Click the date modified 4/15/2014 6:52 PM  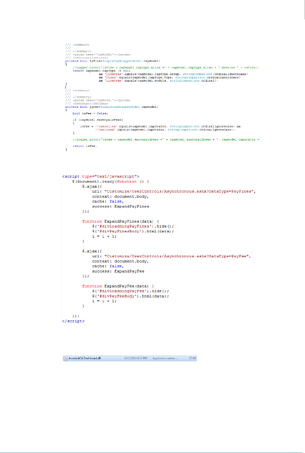point(136,358)
